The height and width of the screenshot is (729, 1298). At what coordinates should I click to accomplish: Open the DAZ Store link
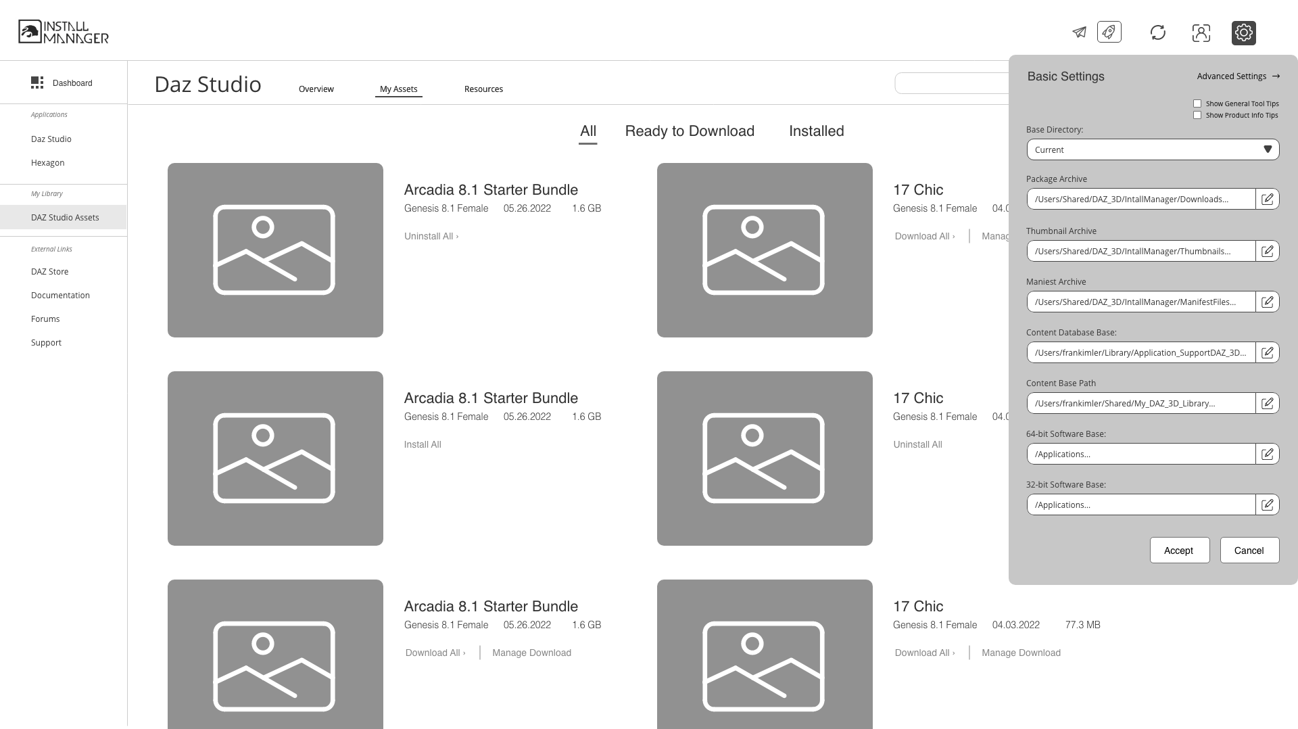click(50, 271)
